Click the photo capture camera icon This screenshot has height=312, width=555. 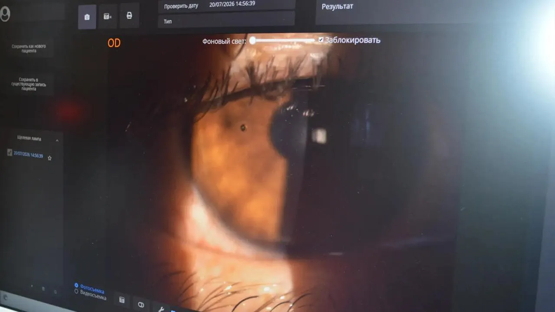pyautogui.click(x=87, y=17)
